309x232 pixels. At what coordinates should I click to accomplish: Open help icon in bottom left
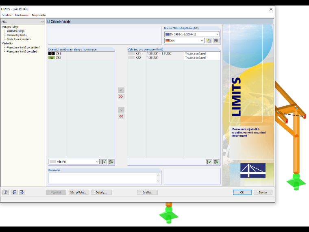[6, 192]
